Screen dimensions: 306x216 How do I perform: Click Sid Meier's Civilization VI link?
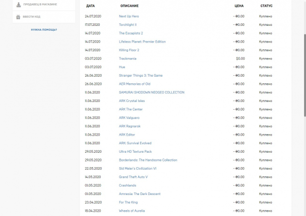(138, 169)
